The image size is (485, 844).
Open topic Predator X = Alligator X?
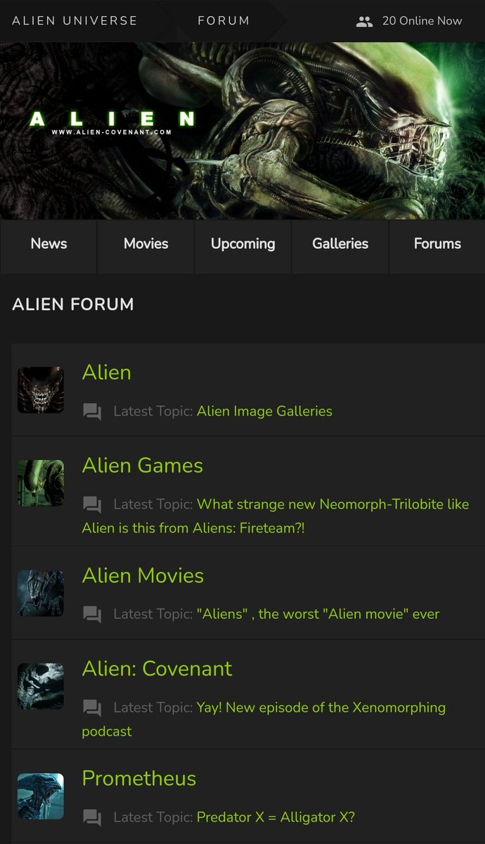[x=276, y=818]
